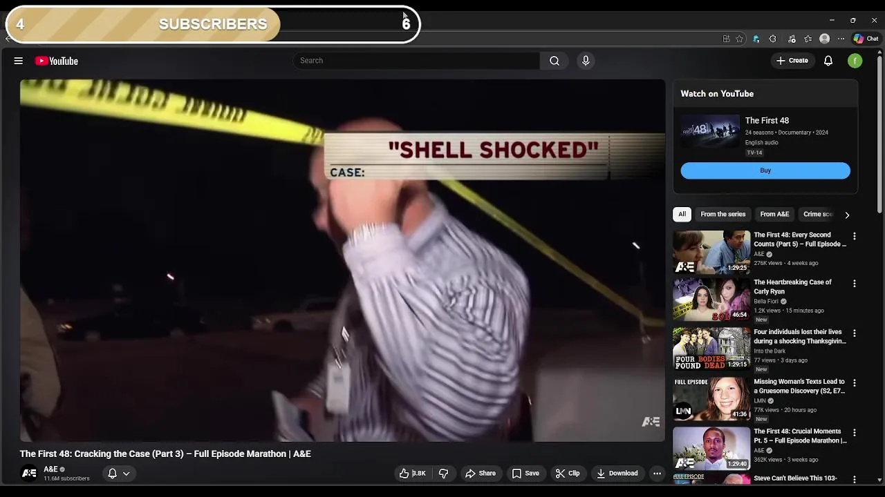885x497 pixels.
Task: Open options for Missing Woman's Texts video
Action: click(855, 382)
